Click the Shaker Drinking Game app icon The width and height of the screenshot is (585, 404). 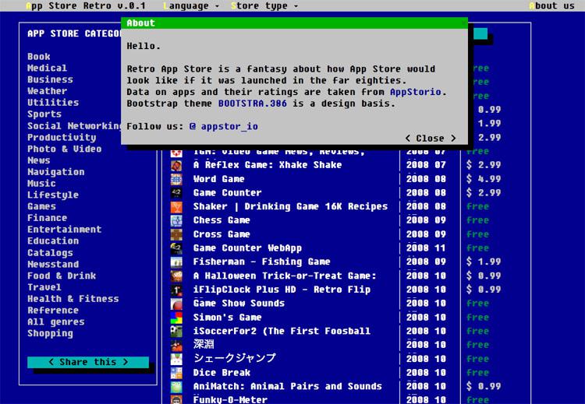tap(177, 207)
